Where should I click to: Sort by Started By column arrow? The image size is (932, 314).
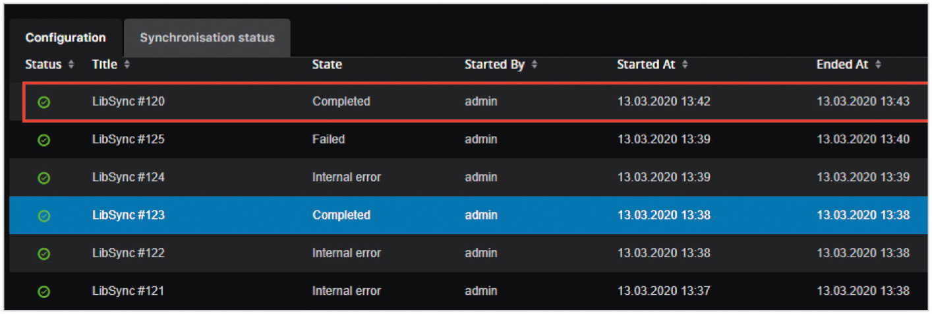click(535, 65)
